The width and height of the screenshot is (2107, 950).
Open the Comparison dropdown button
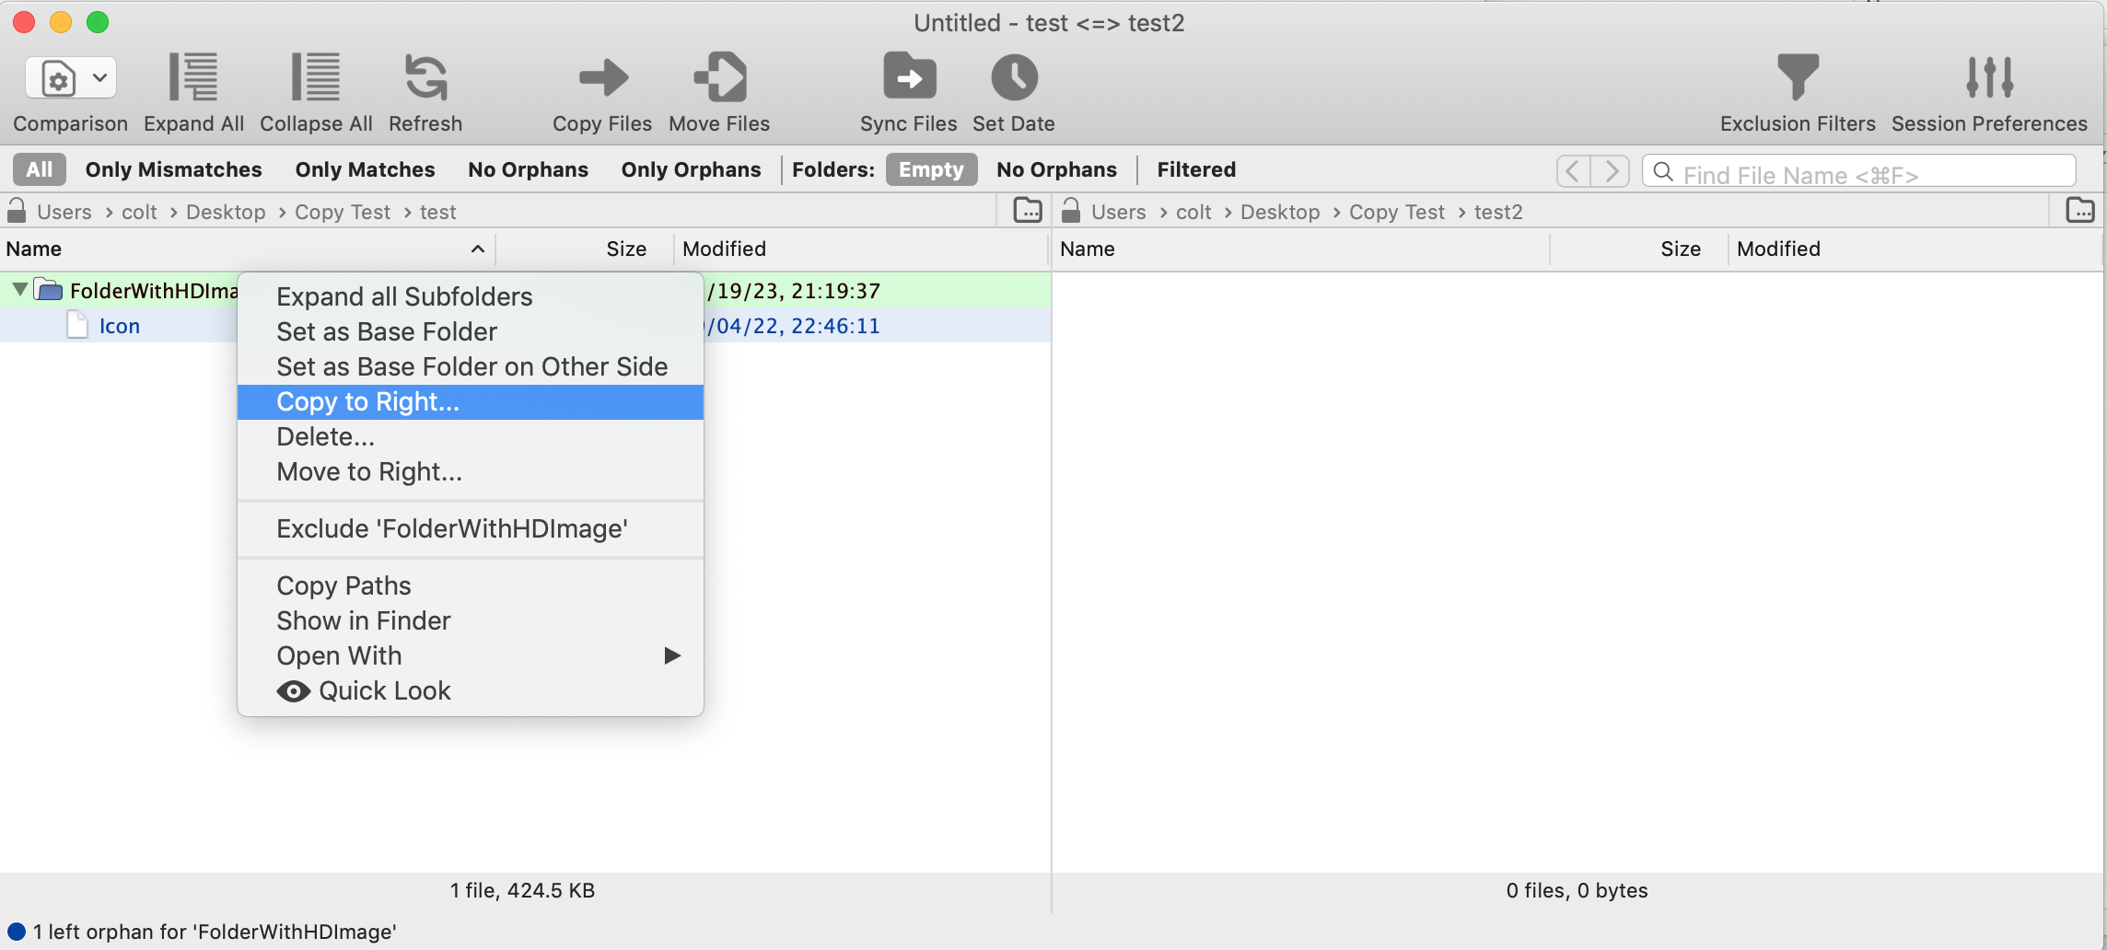pos(71,78)
